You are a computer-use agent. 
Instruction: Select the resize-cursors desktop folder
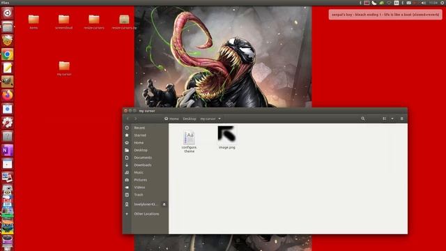[94, 22]
